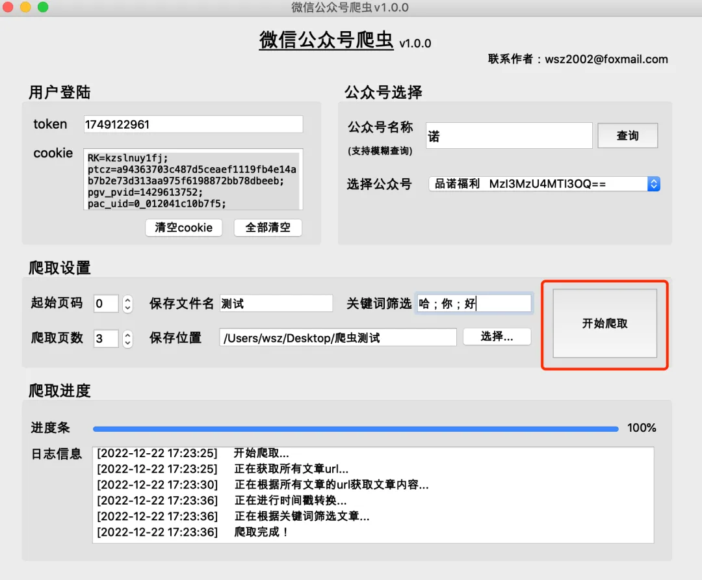The width and height of the screenshot is (702, 580).
Task: Click the 爬取进度 section heading
Action: (x=60, y=391)
